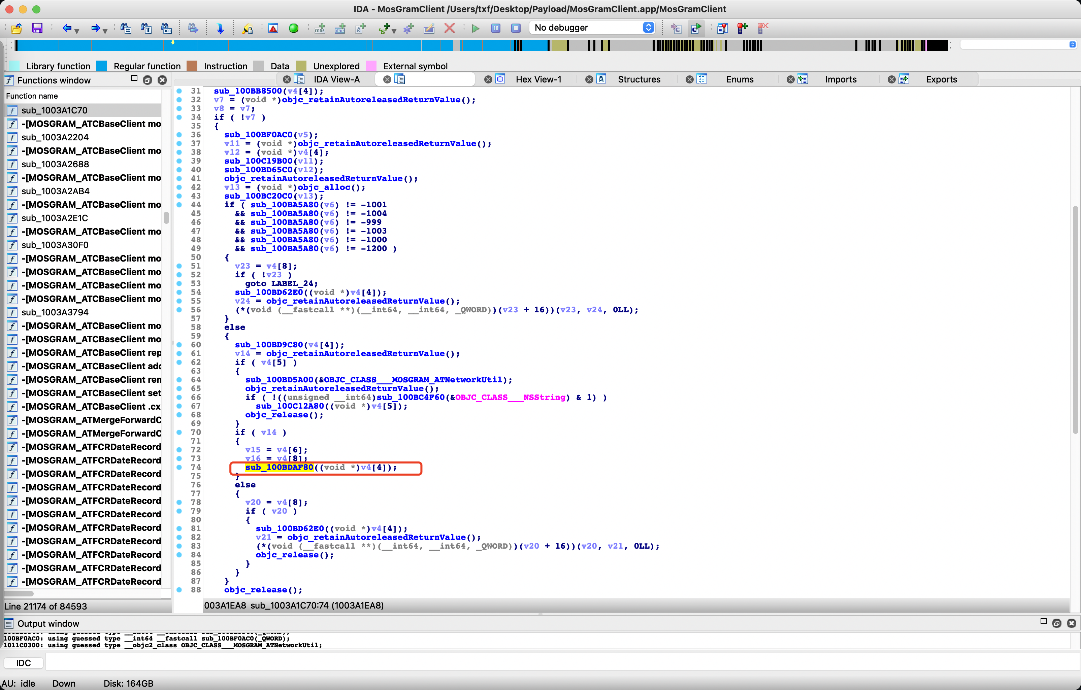Viewport: 1081px width, 690px height.
Task: Click the red warning triangle toolbar icon
Action: click(x=273, y=28)
